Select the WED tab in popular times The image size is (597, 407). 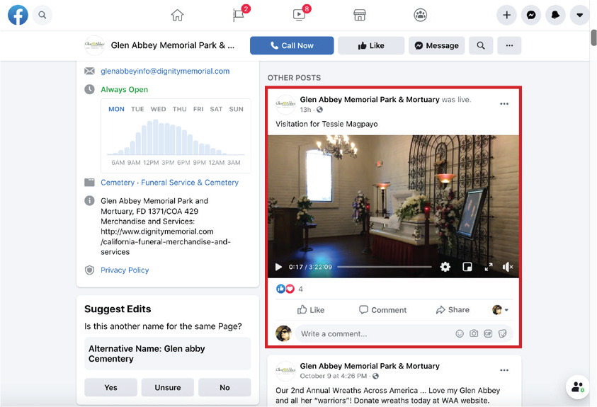[159, 109]
